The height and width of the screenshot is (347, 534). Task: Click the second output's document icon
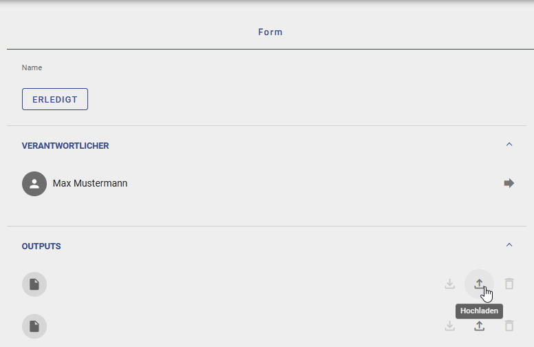(x=34, y=326)
